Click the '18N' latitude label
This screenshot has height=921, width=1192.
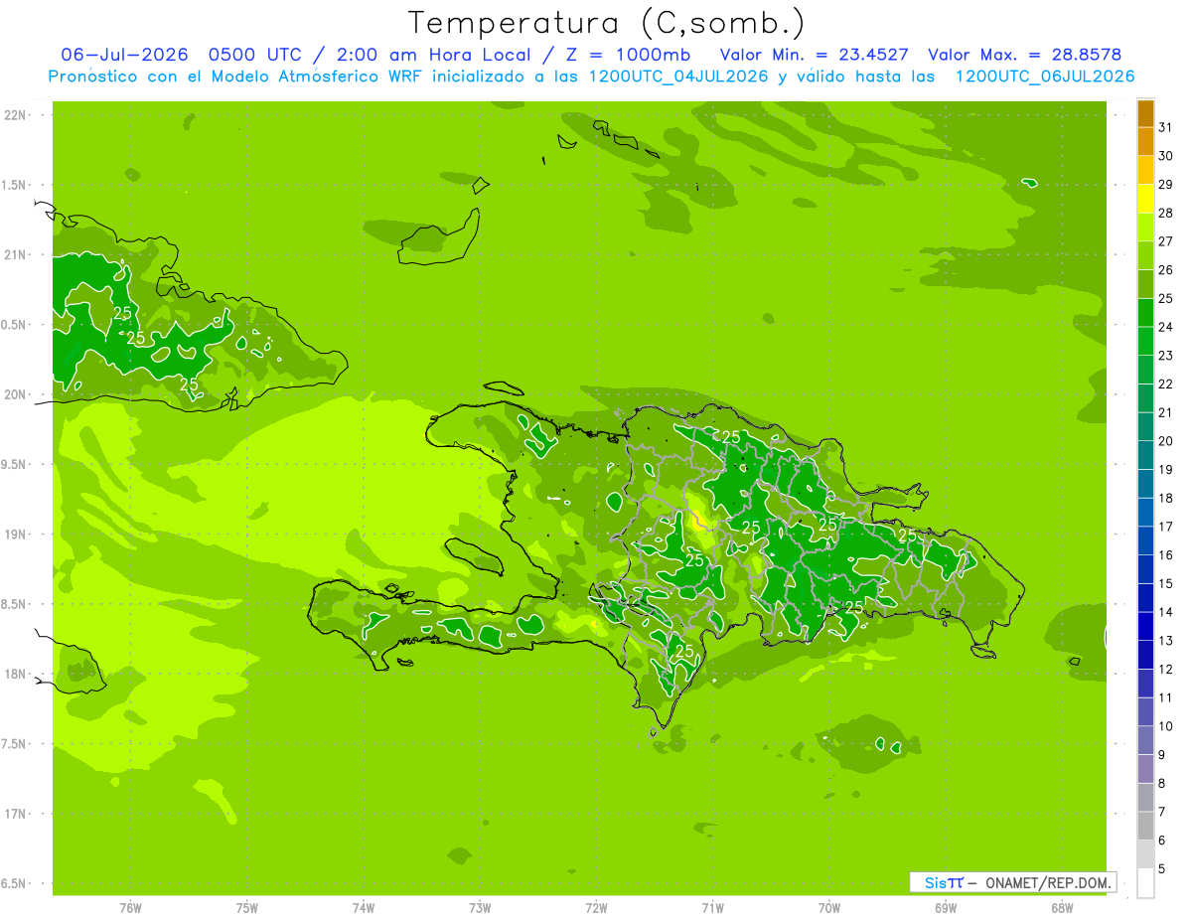pyautogui.click(x=16, y=675)
